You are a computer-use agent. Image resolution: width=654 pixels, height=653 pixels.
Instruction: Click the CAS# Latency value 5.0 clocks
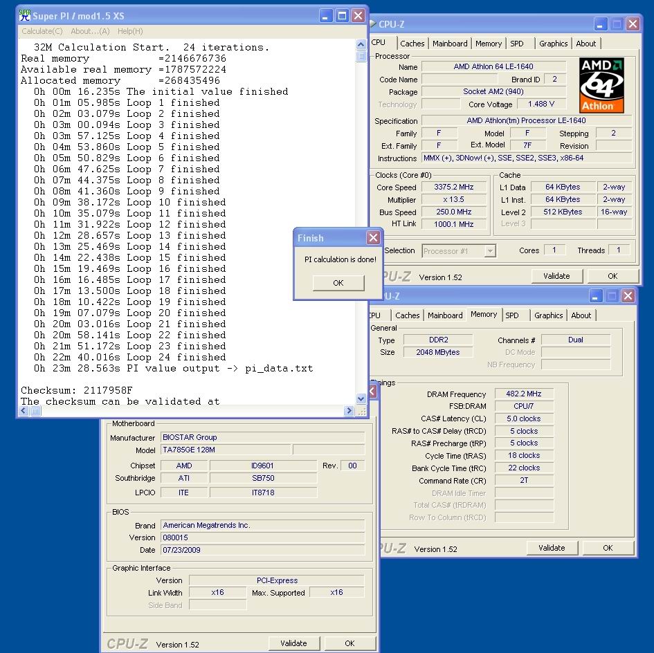[524, 419]
